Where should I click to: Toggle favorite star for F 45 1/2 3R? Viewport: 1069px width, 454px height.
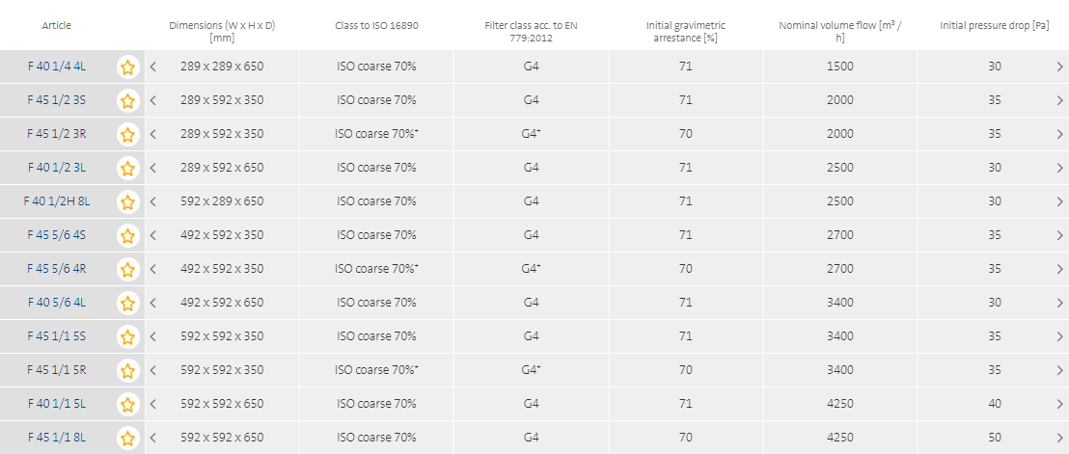point(127,134)
